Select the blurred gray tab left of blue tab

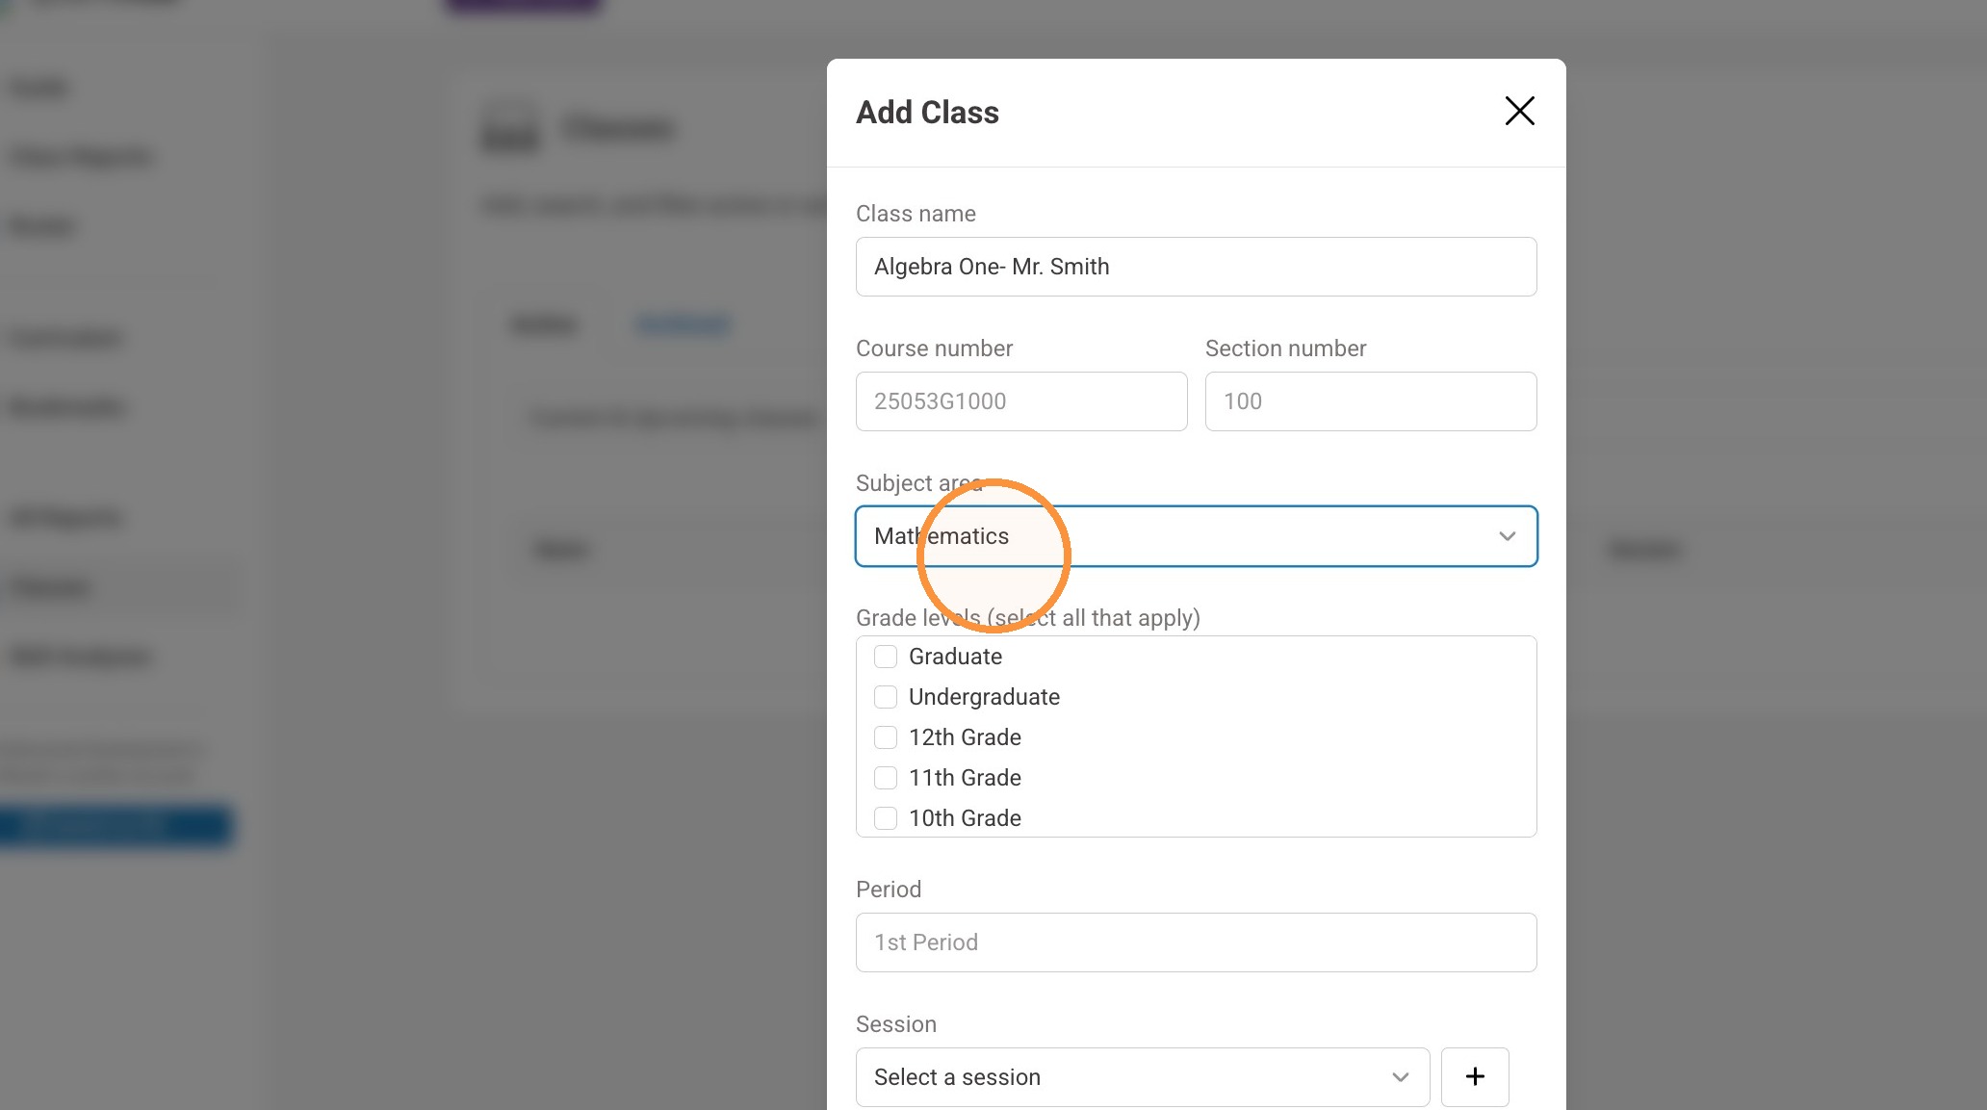pyautogui.click(x=544, y=324)
